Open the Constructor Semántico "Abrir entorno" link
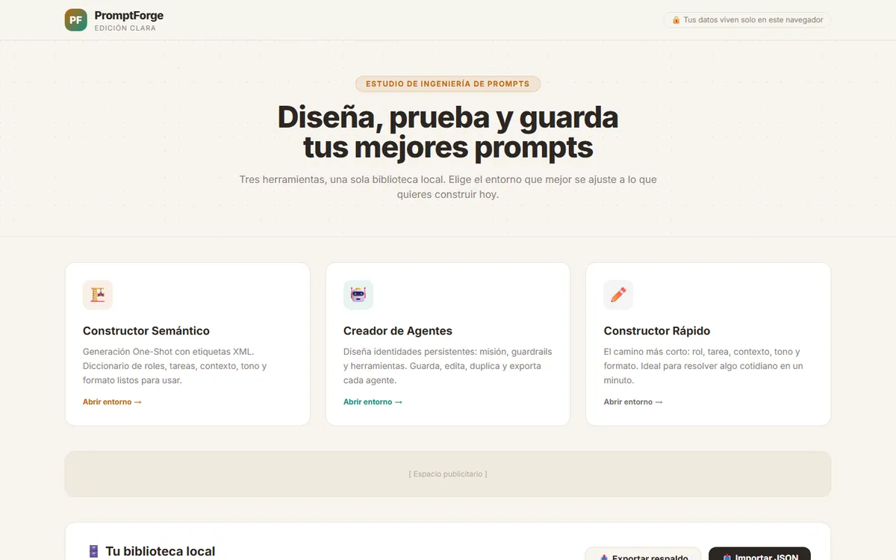Image resolution: width=896 pixels, height=560 pixels. (112, 402)
